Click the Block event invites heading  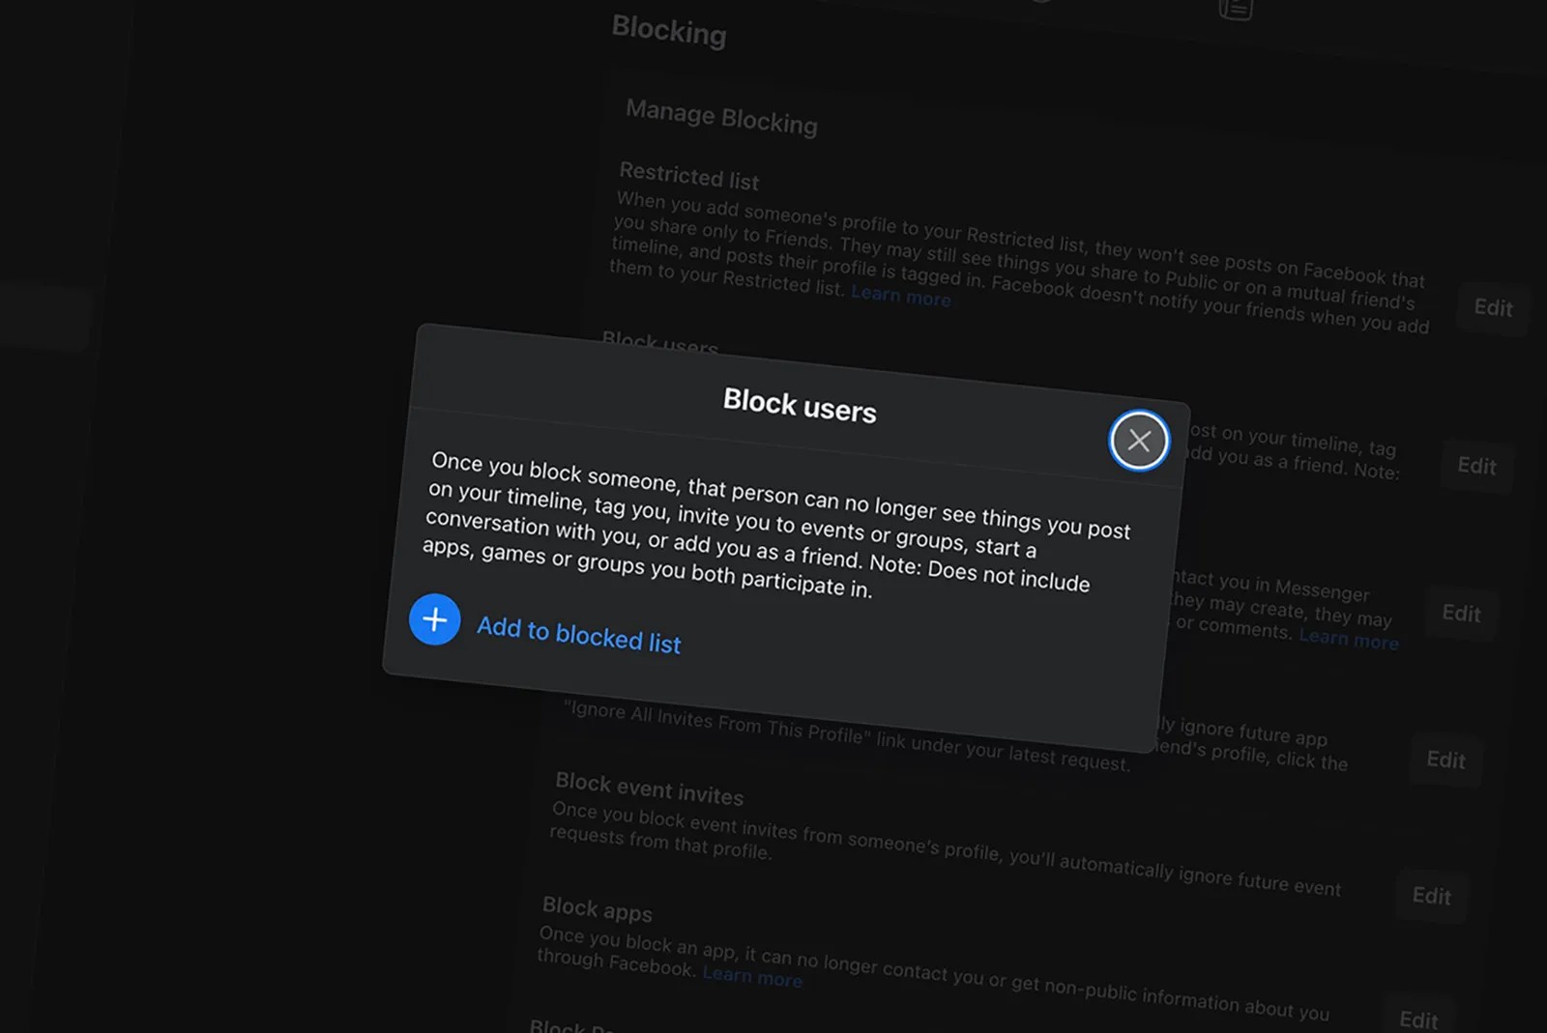[649, 789]
